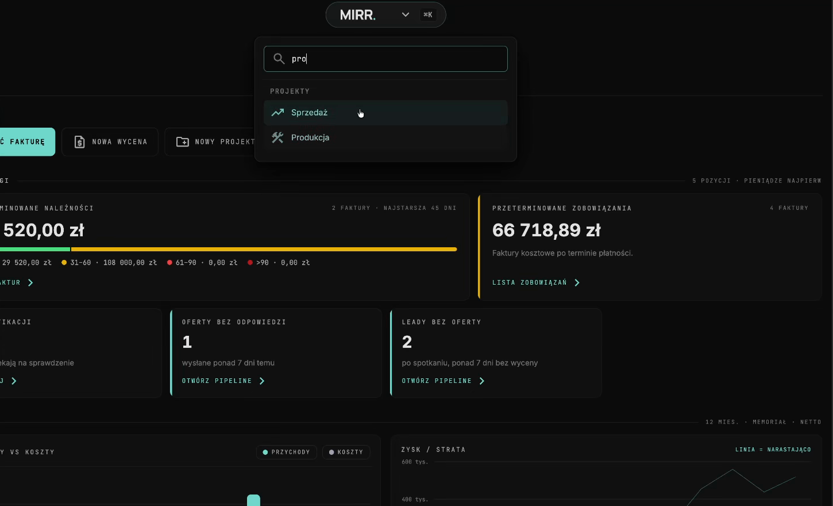The width and height of the screenshot is (833, 506).
Task: Open pipeline from Leady bez oferty
Action: [443, 381]
